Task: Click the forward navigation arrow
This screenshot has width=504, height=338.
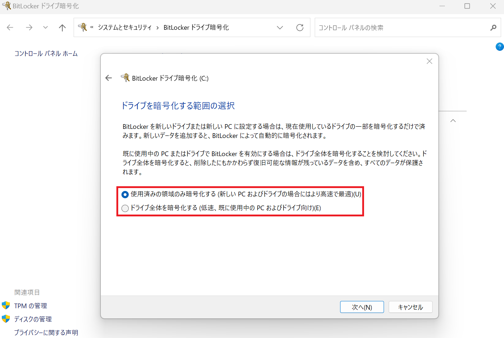Action: [29, 28]
